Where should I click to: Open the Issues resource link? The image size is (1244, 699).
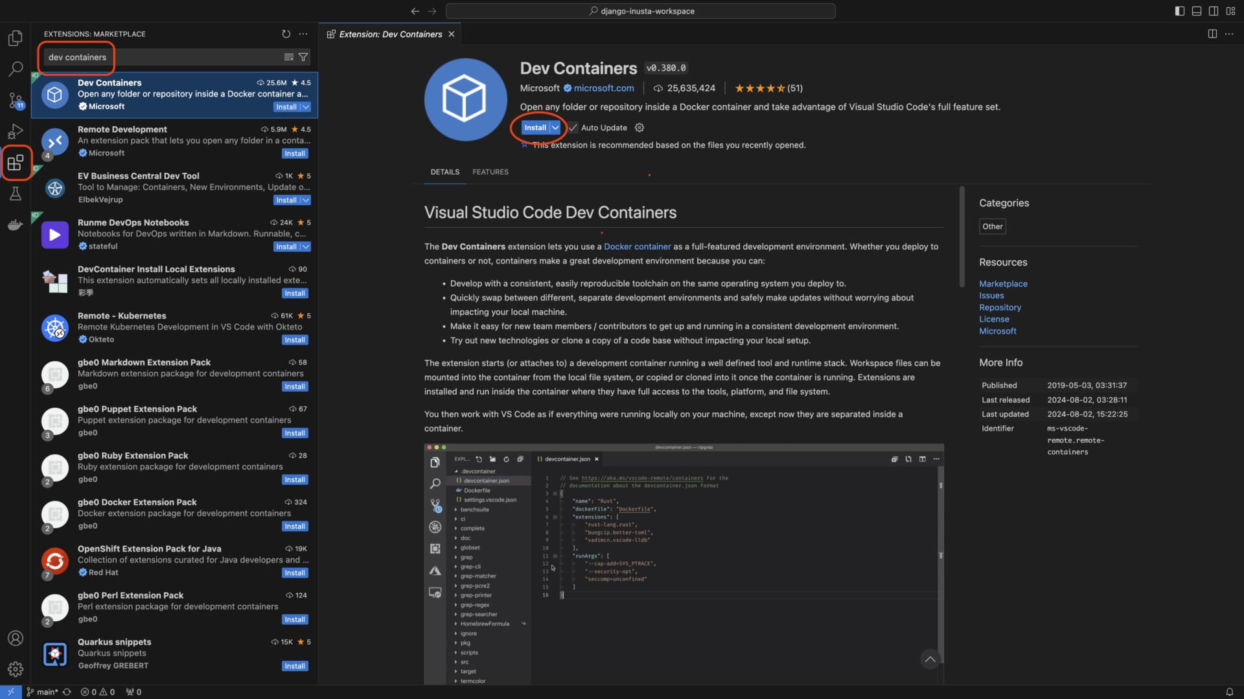[991, 295]
